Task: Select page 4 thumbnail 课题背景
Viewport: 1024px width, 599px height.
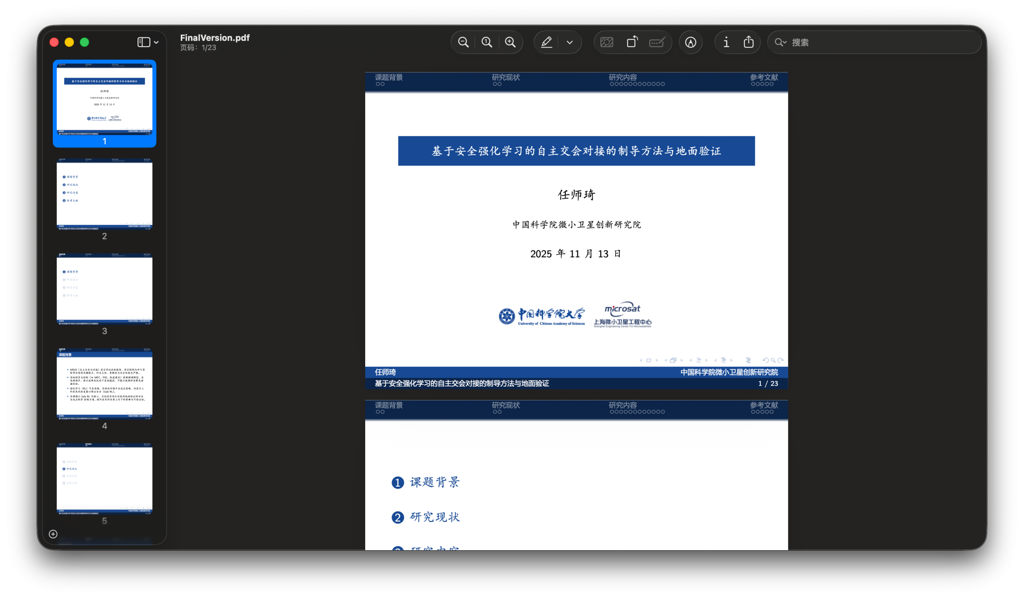Action: click(x=104, y=384)
